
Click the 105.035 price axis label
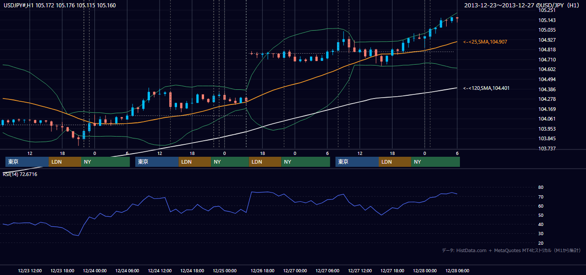[547, 30]
